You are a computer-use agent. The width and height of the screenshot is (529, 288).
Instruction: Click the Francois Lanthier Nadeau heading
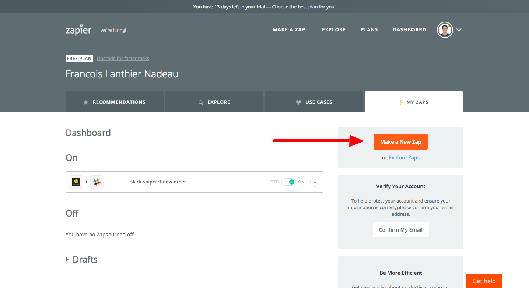coord(122,74)
